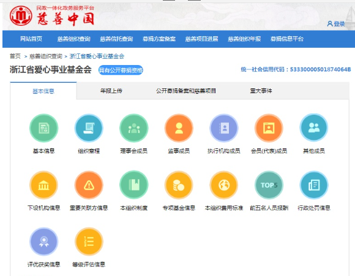Click the 其他成员 label text
This screenshot has height=276, width=355.
coord(314,151)
